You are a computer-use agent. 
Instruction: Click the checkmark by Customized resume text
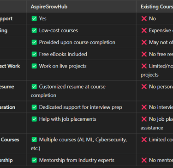(x=34, y=87)
